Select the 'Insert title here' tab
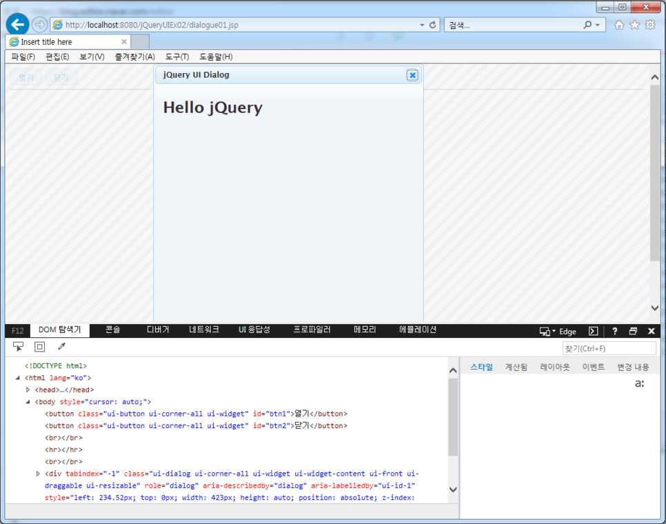 (x=68, y=41)
